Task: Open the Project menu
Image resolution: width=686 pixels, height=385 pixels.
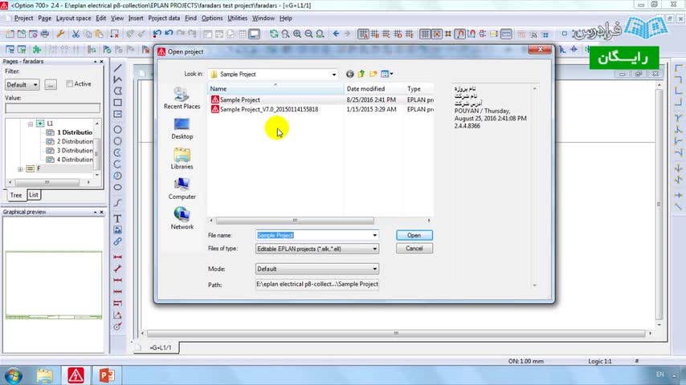Action: pos(23,18)
